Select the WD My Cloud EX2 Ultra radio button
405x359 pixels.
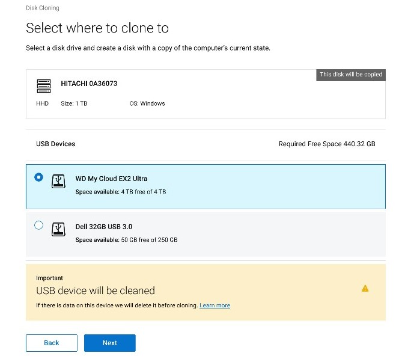[x=39, y=177]
